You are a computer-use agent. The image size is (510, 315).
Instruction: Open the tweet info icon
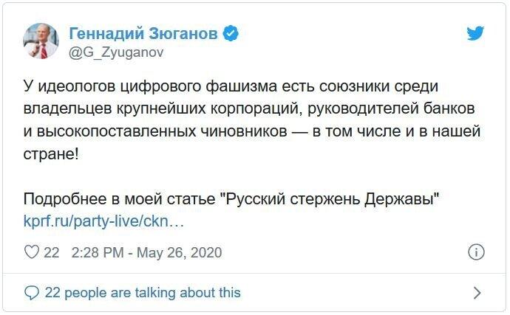(x=477, y=252)
